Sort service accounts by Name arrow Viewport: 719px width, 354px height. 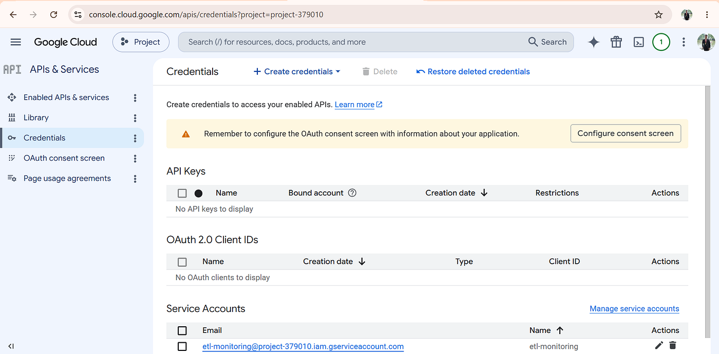pos(560,330)
